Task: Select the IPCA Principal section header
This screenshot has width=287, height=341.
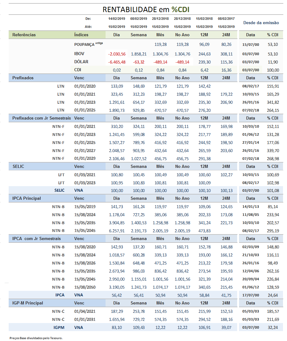Action: click(x=27, y=198)
